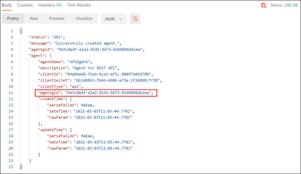Switch to the Body tab

pos(7,5)
